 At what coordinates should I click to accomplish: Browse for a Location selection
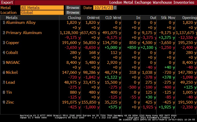73,13
